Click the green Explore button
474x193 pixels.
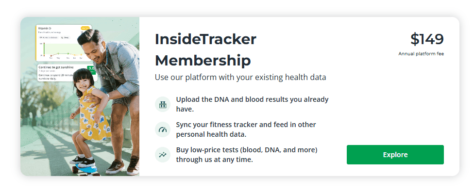(x=395, y=155)
